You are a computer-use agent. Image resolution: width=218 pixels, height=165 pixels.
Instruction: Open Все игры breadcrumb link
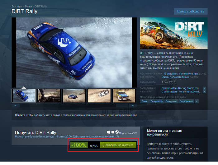click(17, 7)
